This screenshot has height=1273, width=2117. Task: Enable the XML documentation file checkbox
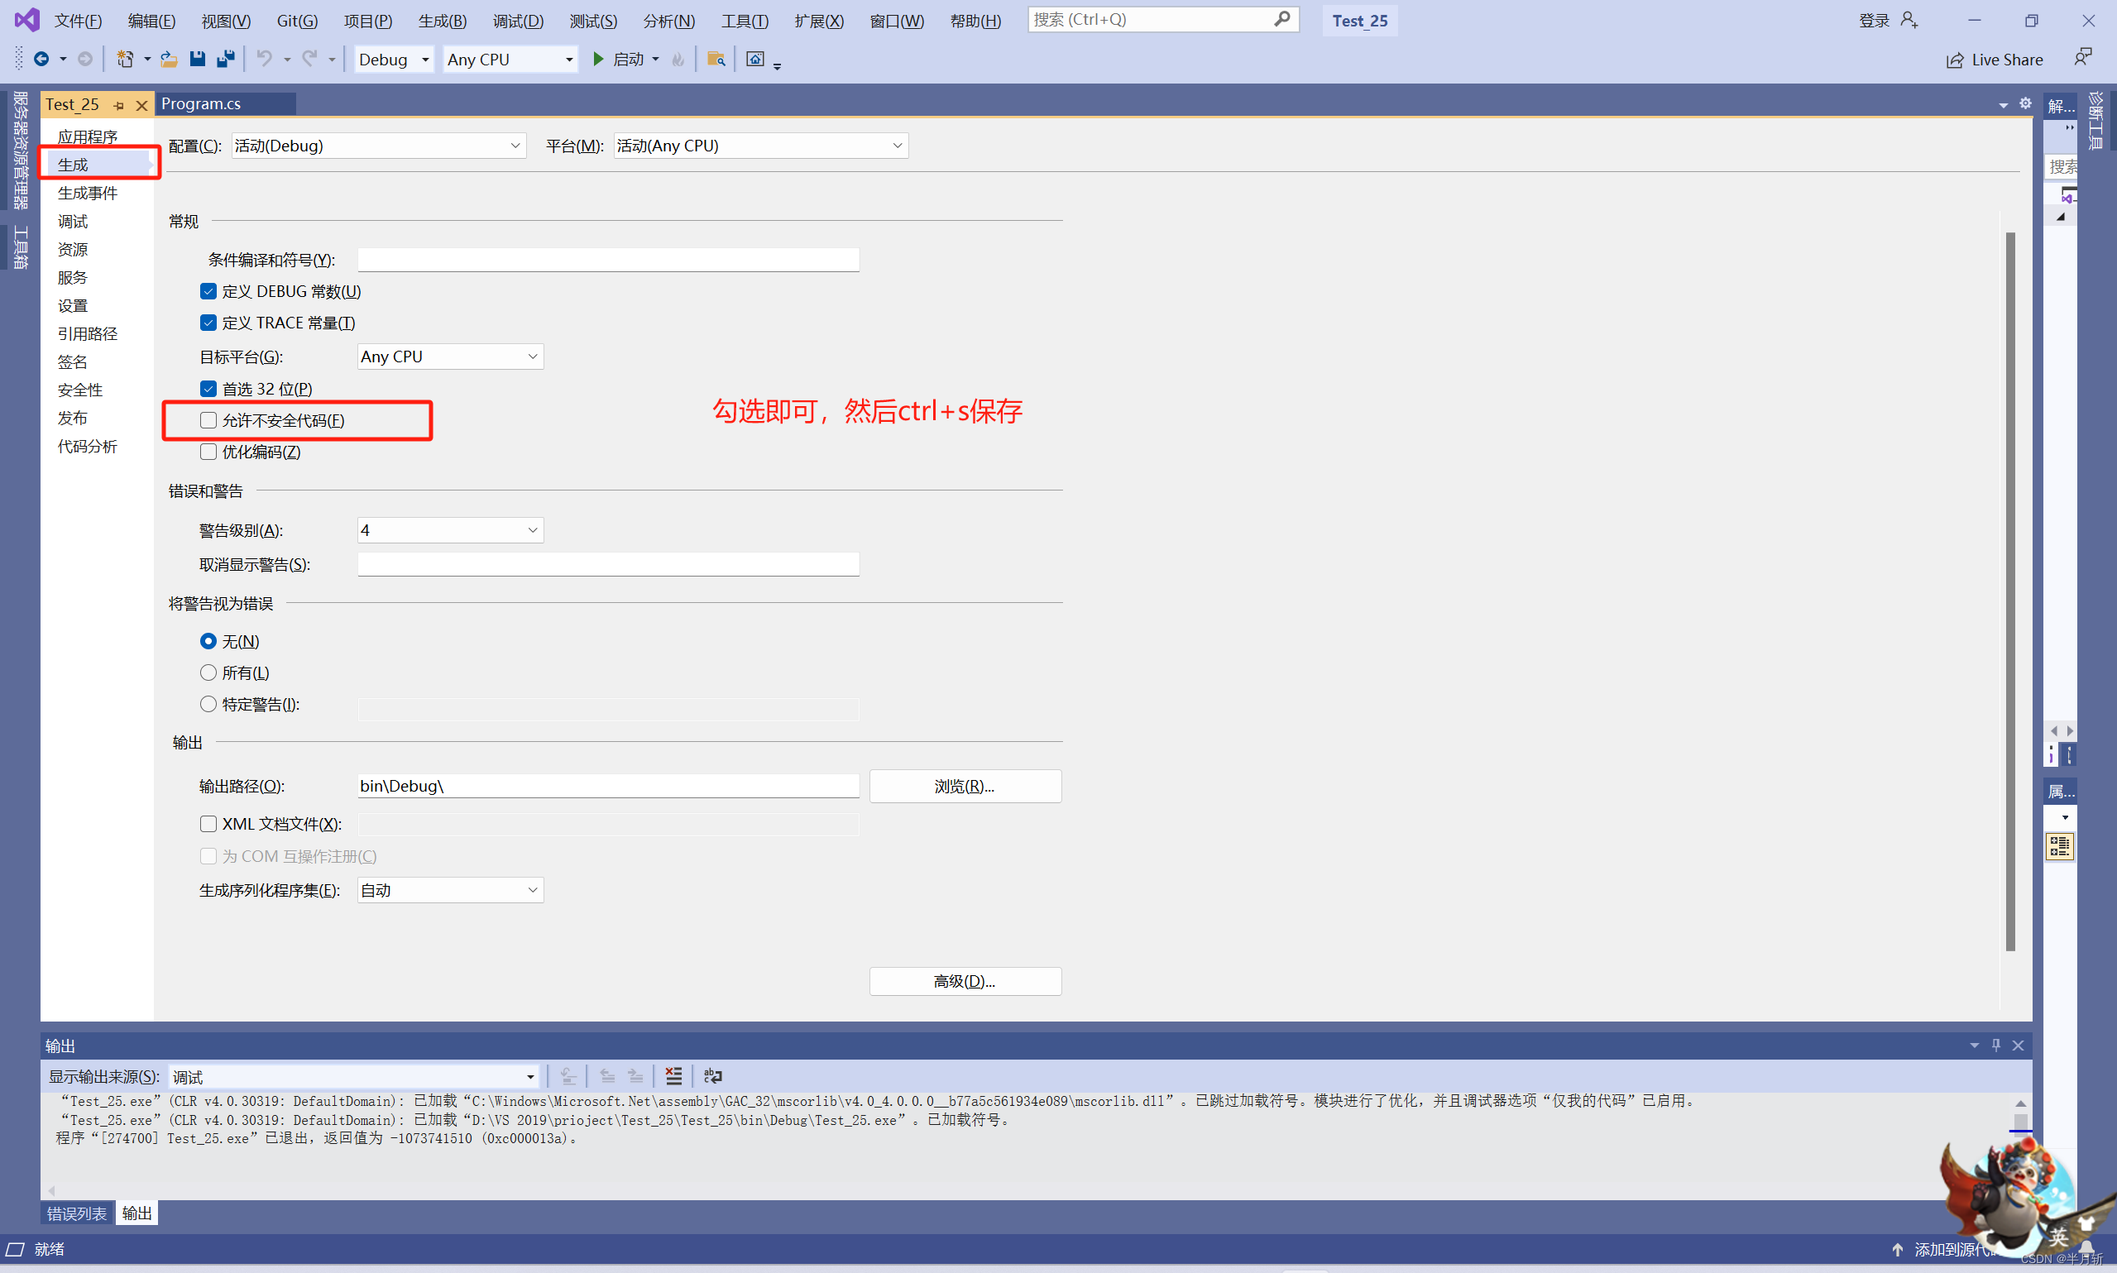point(208,824)
